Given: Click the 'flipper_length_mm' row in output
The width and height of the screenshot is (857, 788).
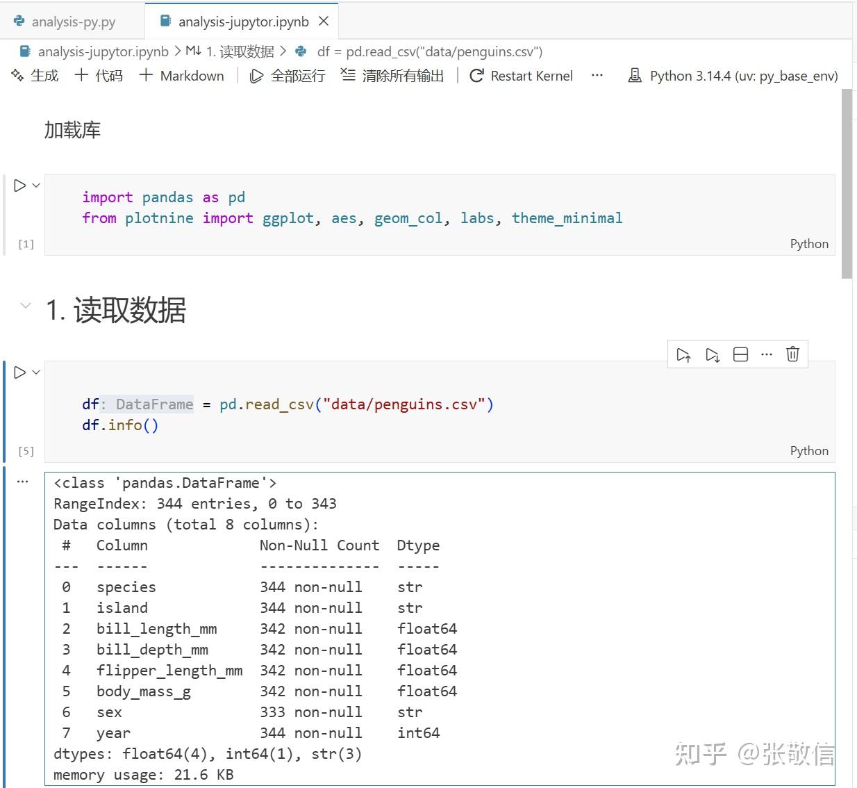Looking at the screenshot, I should click(256, 671).
